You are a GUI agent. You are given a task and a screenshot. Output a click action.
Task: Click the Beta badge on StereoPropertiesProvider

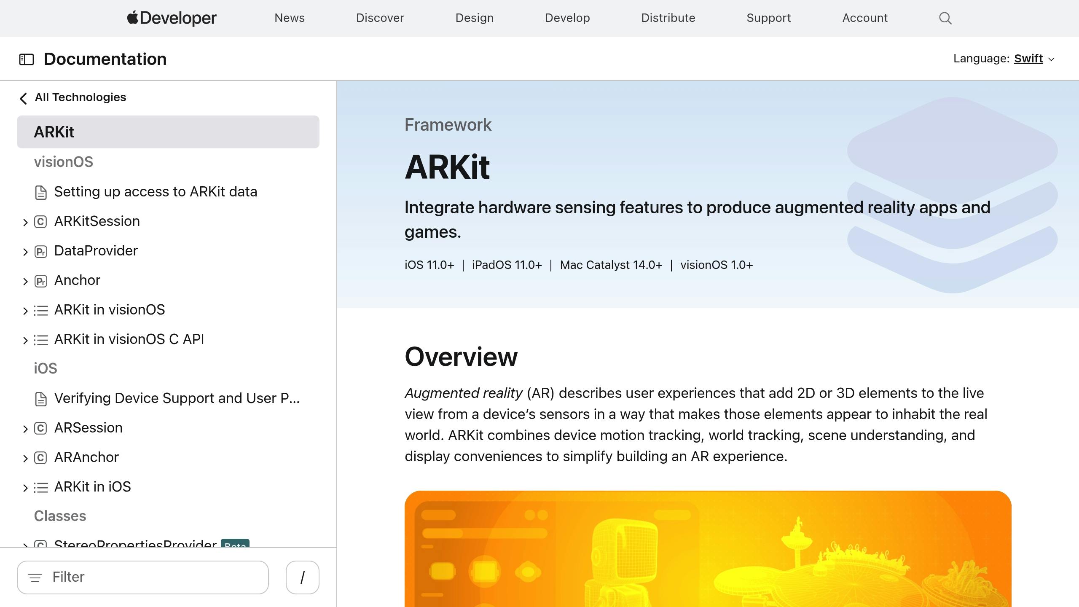tap(235, 546)
